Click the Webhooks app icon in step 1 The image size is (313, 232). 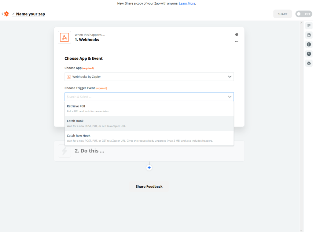[x=64, y=37]
